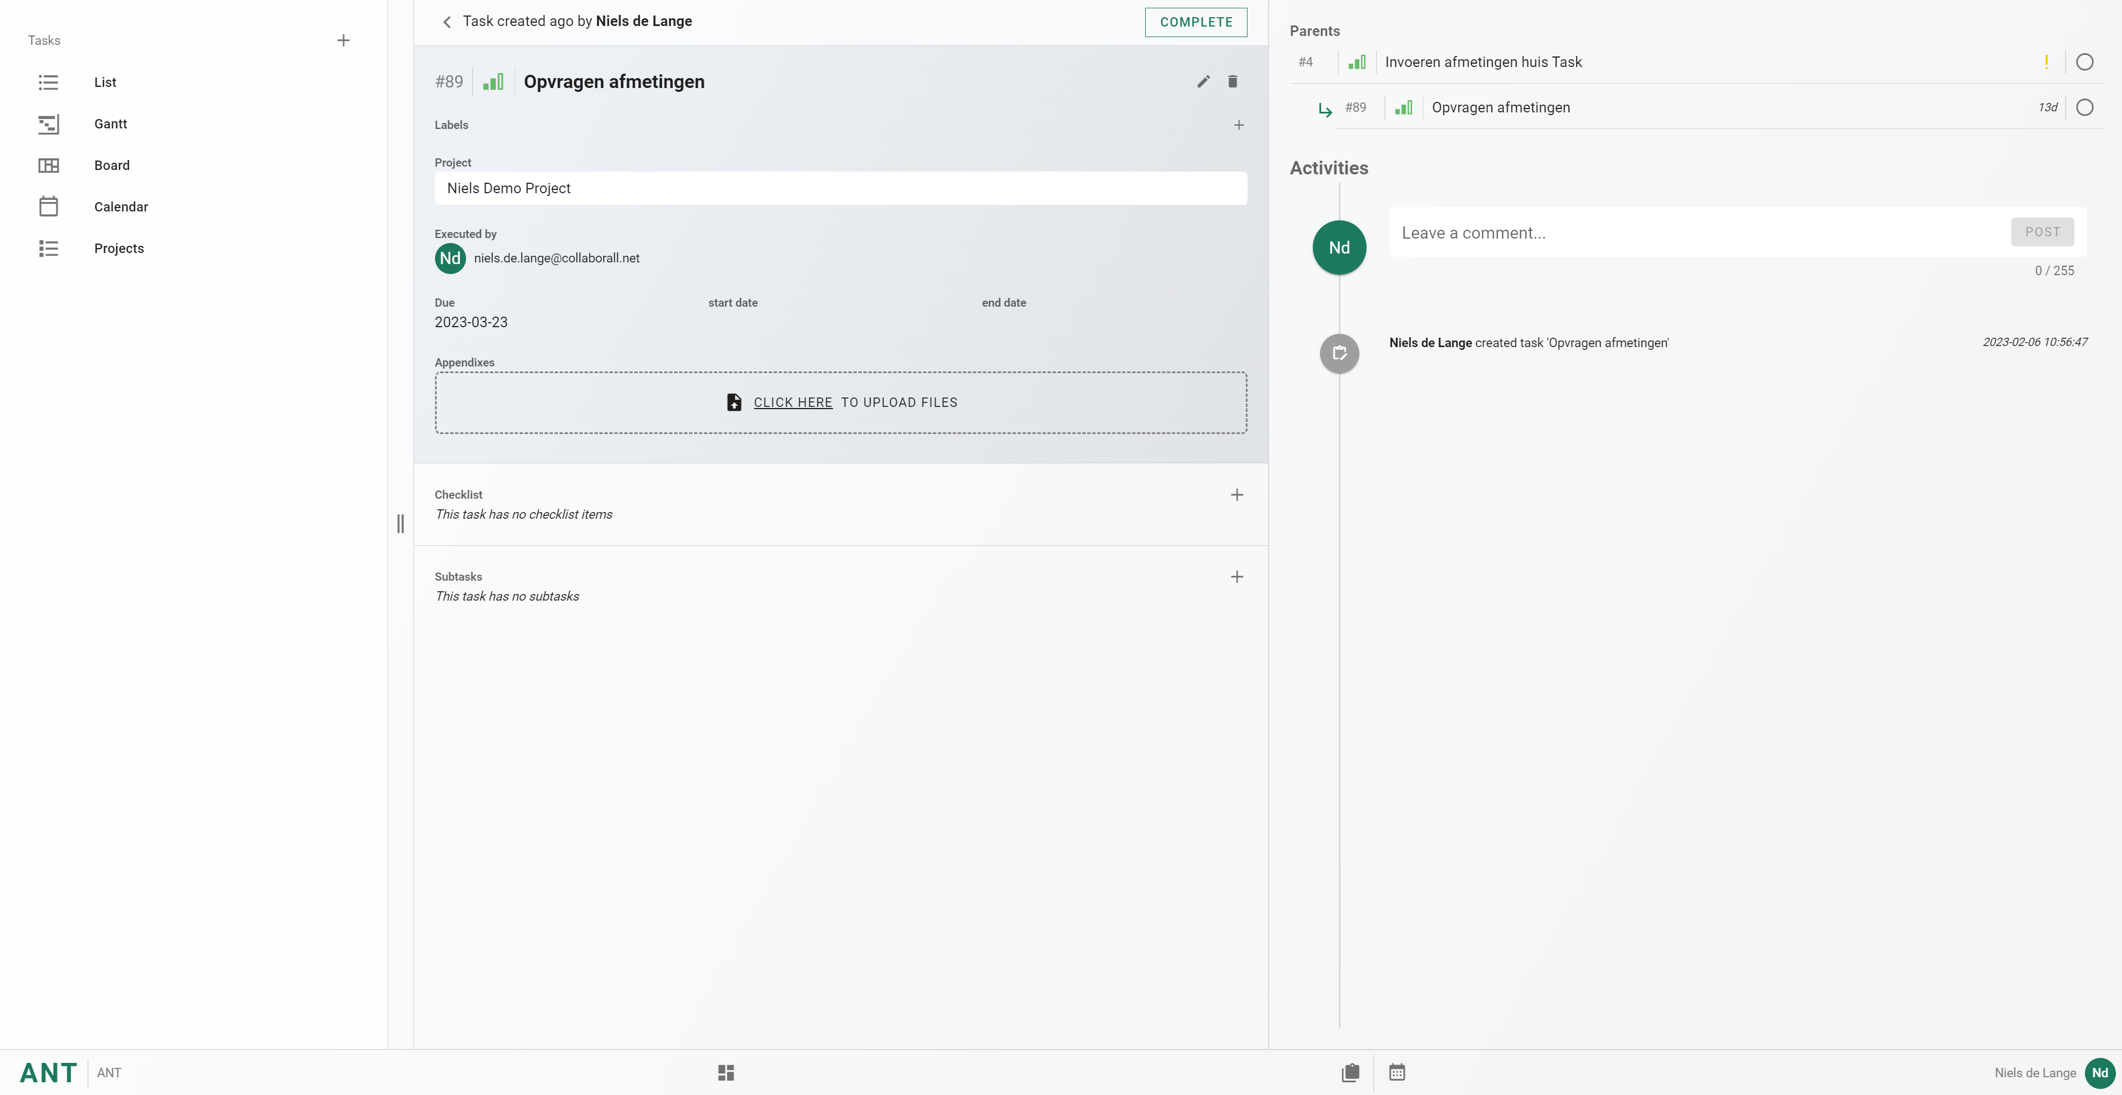Open the List view in sidebar

pyautogui.click(x=105, y=82)
